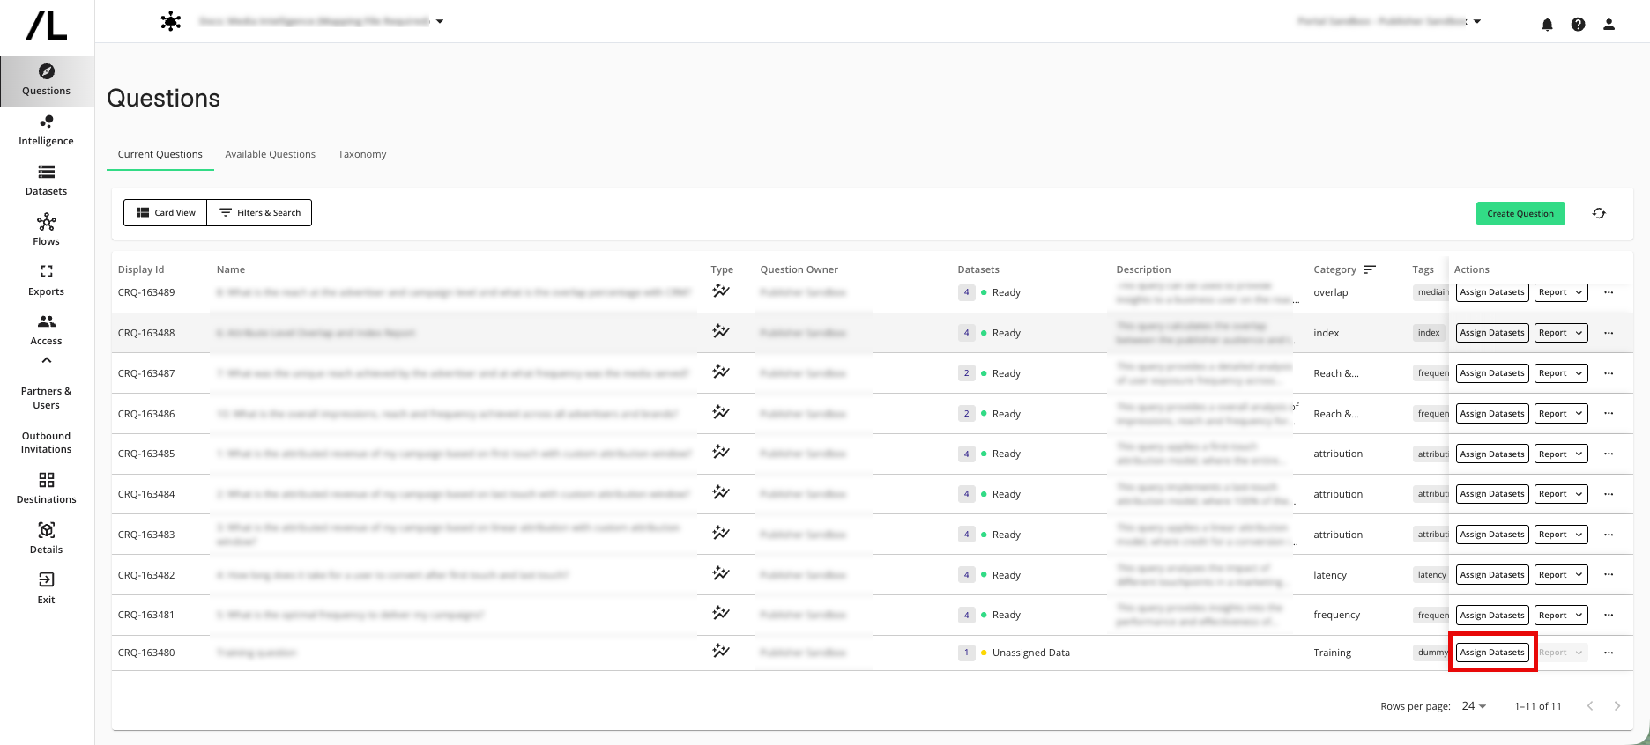Switch to Card View

click(166, 213)
